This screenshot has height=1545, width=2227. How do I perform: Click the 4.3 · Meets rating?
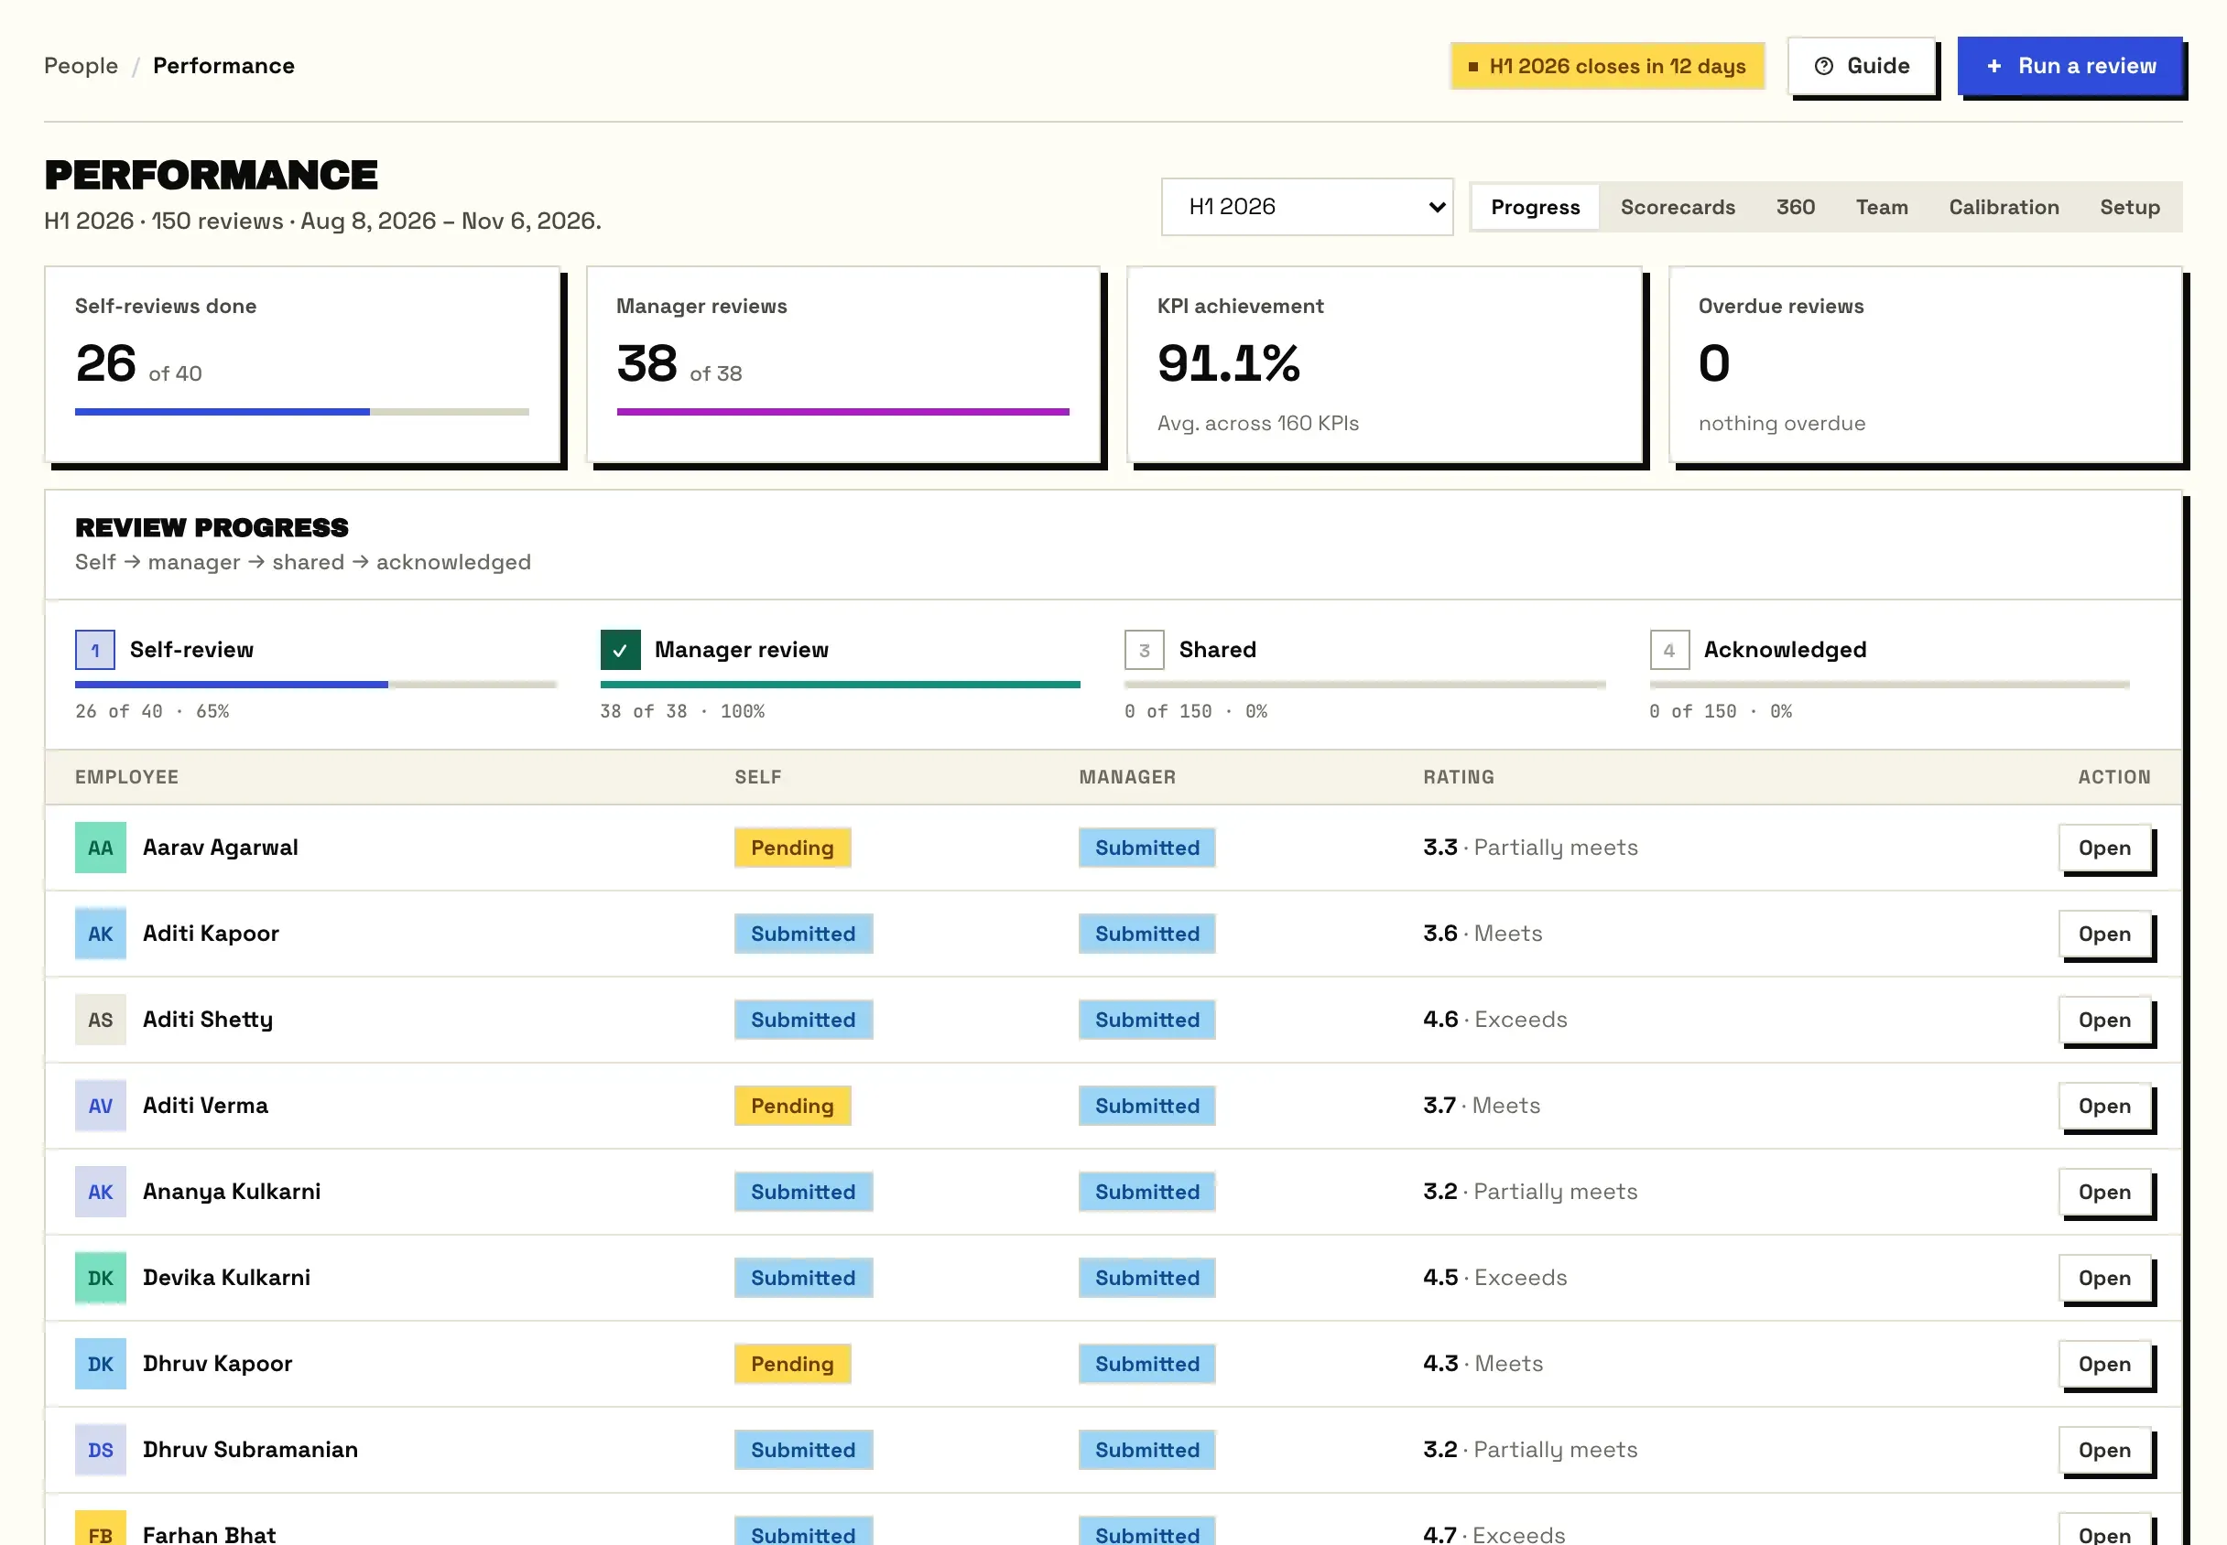1483,1365
